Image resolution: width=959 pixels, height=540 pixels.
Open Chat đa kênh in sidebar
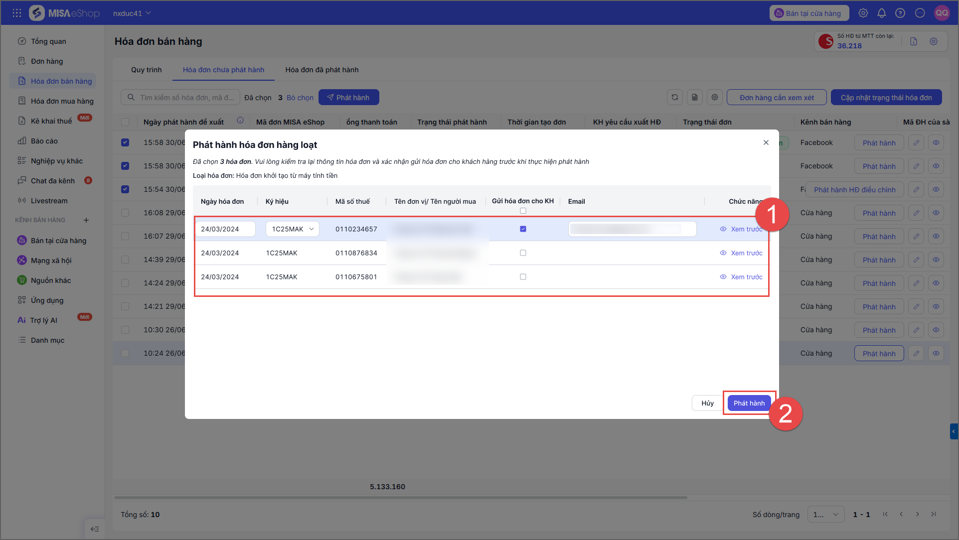pyautogui.click(x=53, y=181)
